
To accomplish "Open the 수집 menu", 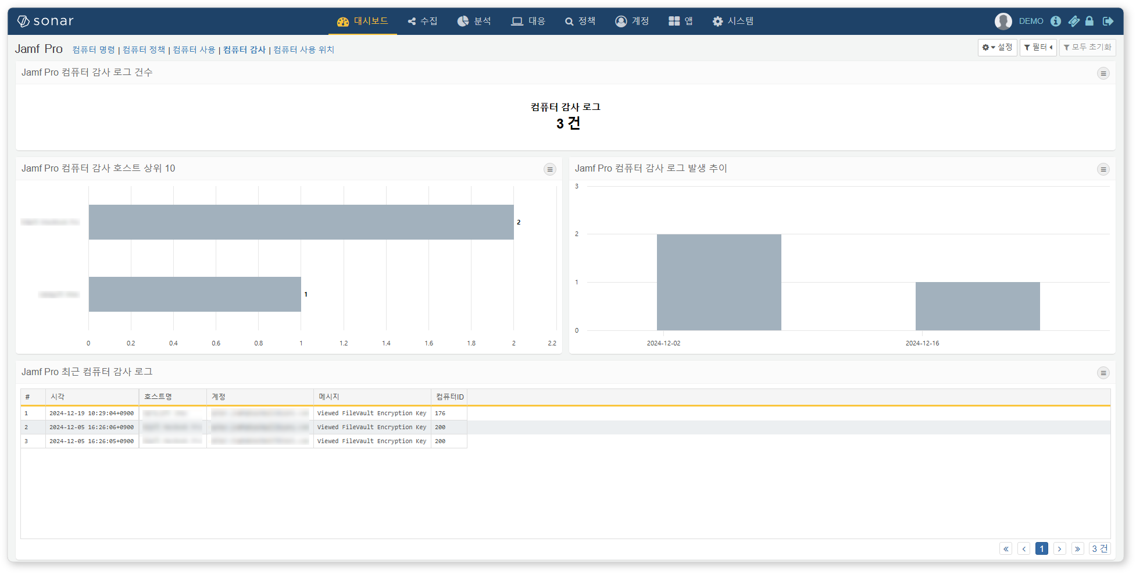I will [x=423, y=21].
